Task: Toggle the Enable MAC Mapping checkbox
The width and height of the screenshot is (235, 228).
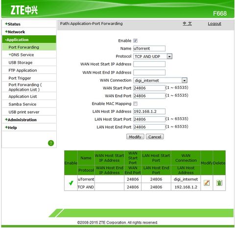Action: point(135,103)
